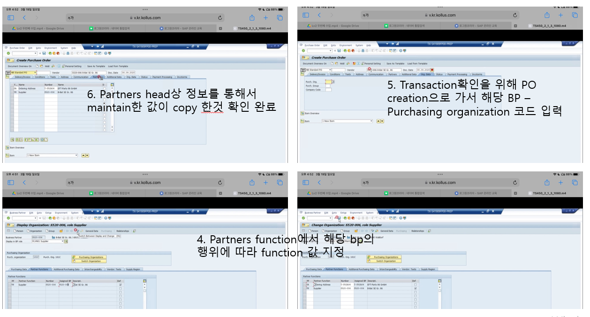
Task: Click Safari share icon above Display Organization window
Action: pyautogui.click(x=252, y=182)
